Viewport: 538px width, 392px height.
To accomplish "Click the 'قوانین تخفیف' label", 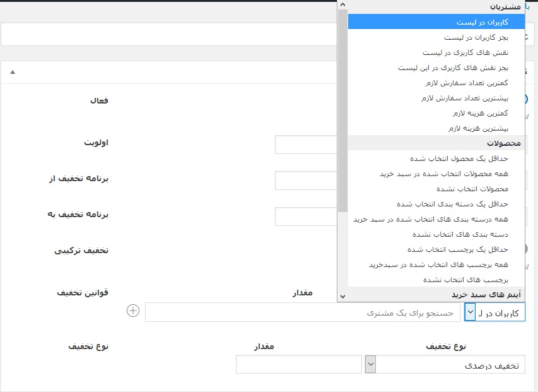I will pos(83,293).
